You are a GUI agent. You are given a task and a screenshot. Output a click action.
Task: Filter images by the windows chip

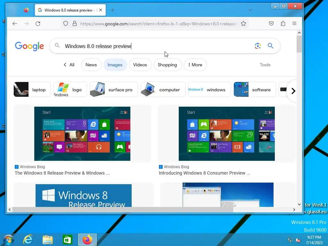[209, 90]
